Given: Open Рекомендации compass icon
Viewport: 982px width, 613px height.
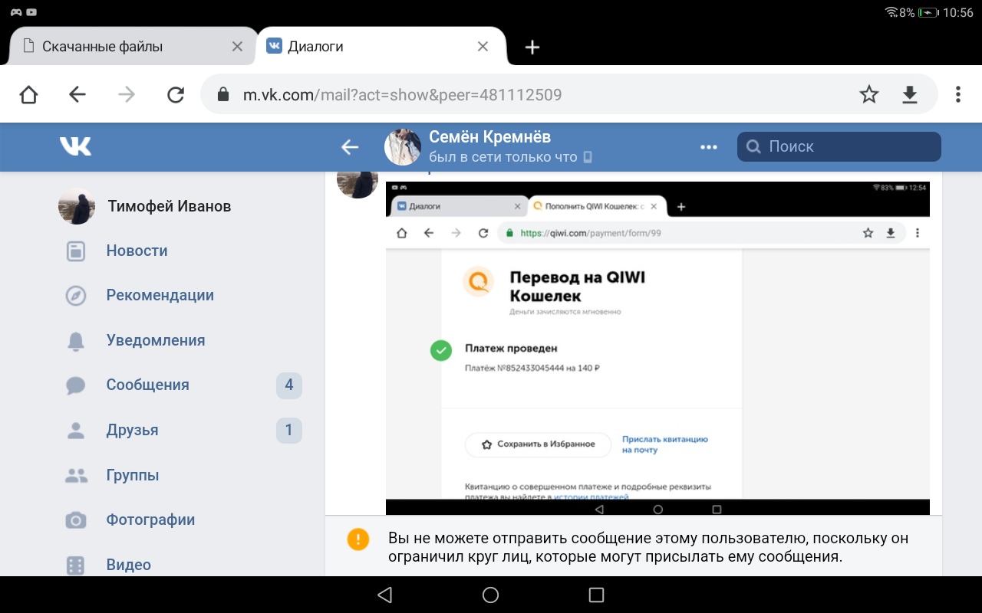Looking at the screenshot, I should click(x=76, y=296).
